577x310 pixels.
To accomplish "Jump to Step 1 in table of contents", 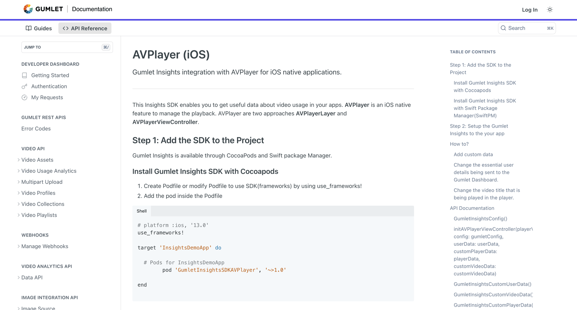I will tap(480, 69).
